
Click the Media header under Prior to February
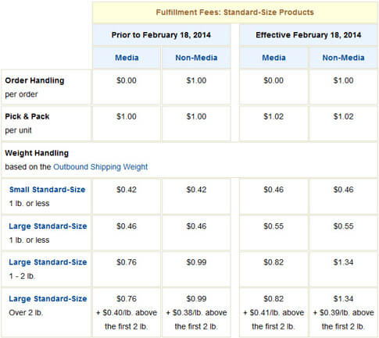pyautogui.click(x=127, y=58)
